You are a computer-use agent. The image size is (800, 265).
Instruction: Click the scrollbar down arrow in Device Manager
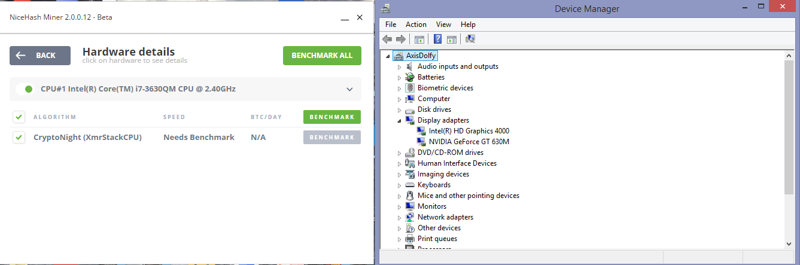[x=790, y=243]
